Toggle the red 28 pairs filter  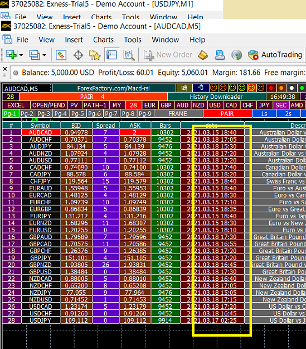[133, 105]
